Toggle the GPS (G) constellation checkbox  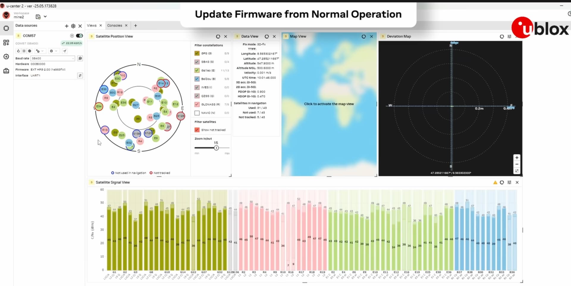click(x=197, y=53)
